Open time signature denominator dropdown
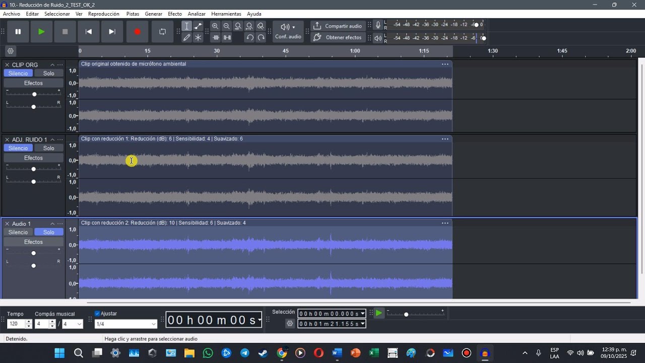645x363 pixels. point(73,324)
